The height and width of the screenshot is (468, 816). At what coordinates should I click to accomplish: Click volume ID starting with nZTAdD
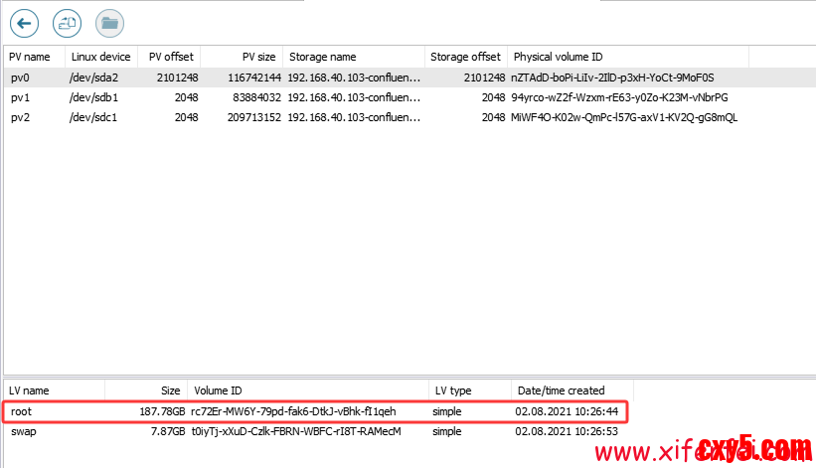[x=612, y=78]
